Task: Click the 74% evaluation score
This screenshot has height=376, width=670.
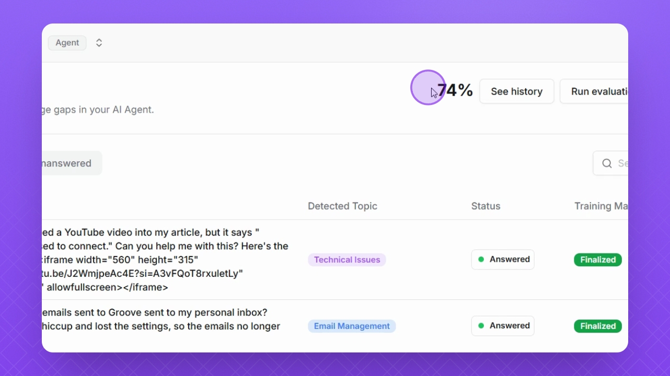Action: click(x=455, y=91)
